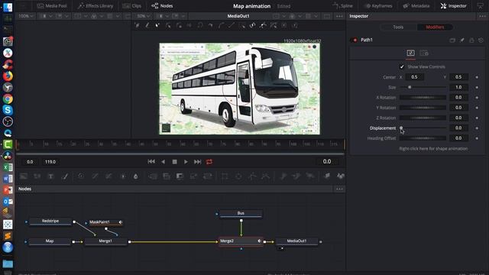
Task: Open Microsoft Word from the dock
Action: point(8,179)
